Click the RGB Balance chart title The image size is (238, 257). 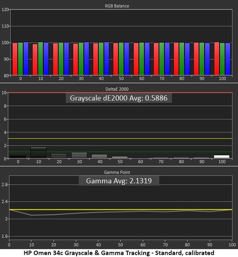click(117, 6)
